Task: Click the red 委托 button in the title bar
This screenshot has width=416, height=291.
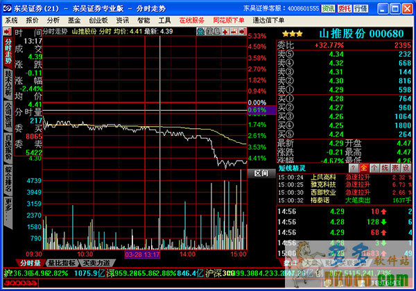Action: tap(345, 9)
